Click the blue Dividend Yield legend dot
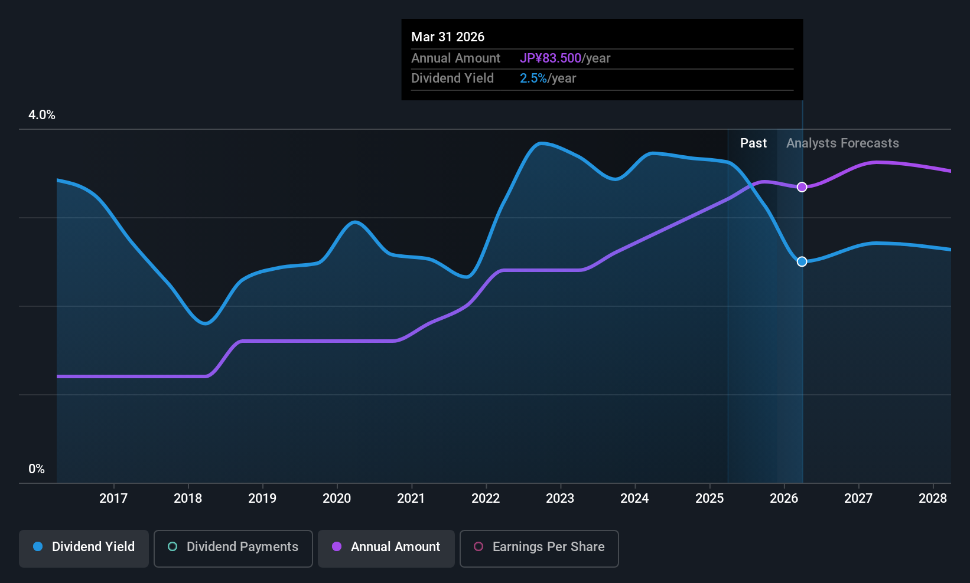Image resolution: width=970 pixels, height=583 pixels. pyautogui.click(x=38, y=547)
